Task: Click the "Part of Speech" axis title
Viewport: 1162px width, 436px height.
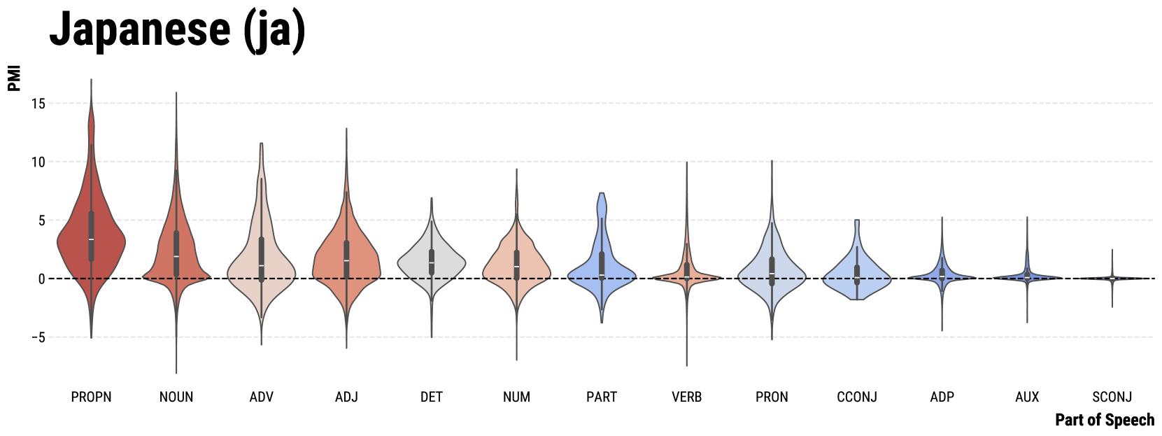Action: (x=1105, y=420)
